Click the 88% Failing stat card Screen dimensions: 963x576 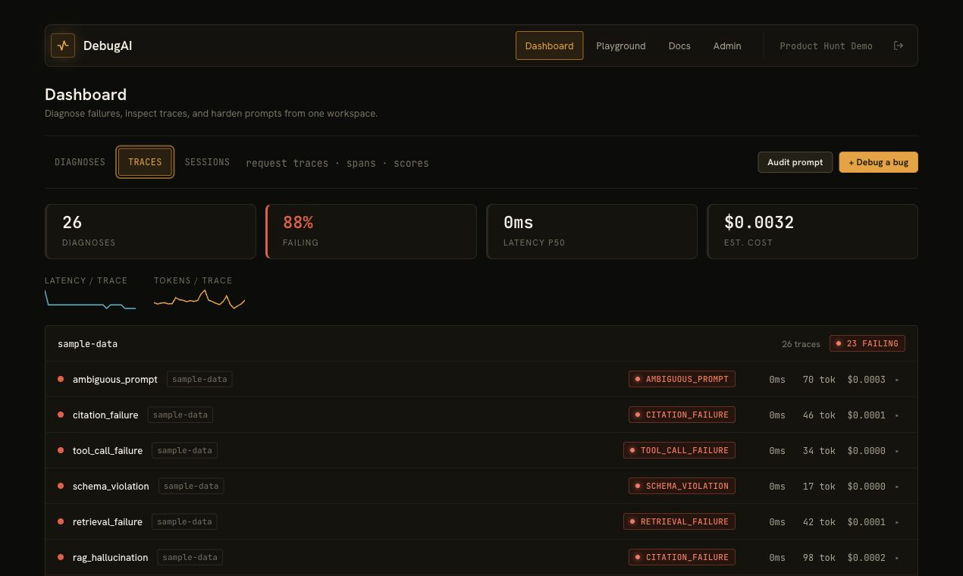click(x=371, y=231)
